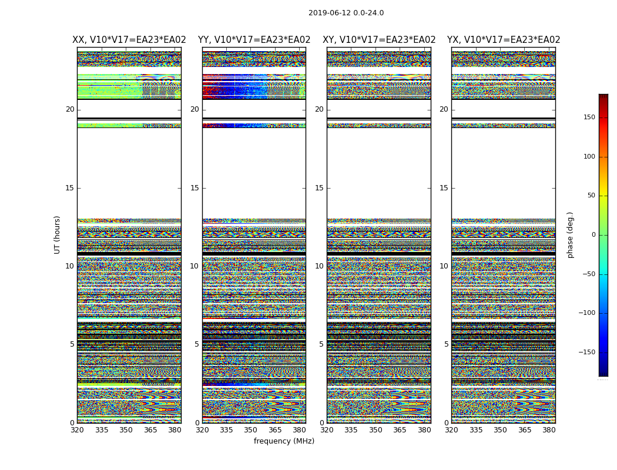Click the '20' UT tick of the XY panel
Screen dimensions: 617x470
click(320, 109)
